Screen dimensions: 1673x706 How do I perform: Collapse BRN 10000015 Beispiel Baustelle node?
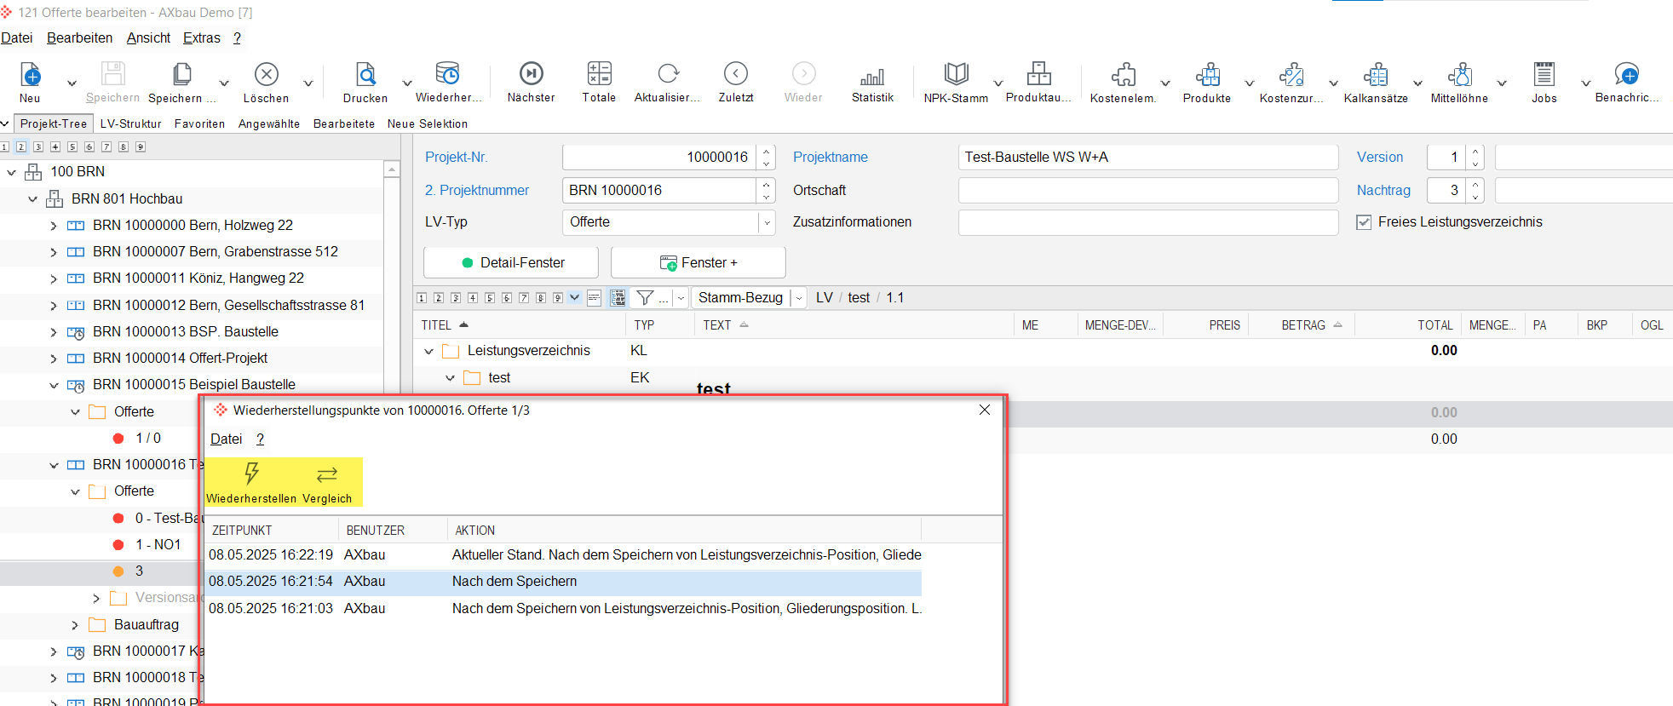54,385
